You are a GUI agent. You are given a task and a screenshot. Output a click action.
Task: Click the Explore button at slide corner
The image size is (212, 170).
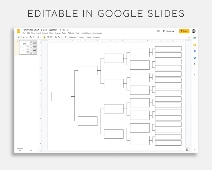point(187,150)
